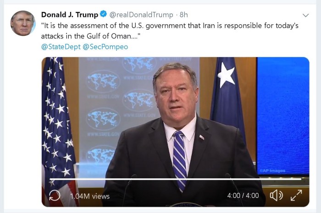Open the tweet author's profile avatar
321x213 pixels.
coord(23,23)
